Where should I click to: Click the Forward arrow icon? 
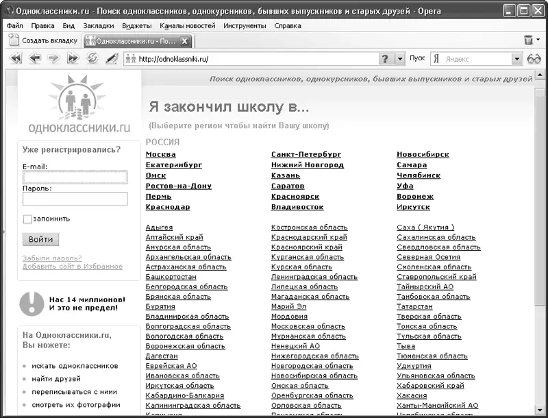click(53, 59)
